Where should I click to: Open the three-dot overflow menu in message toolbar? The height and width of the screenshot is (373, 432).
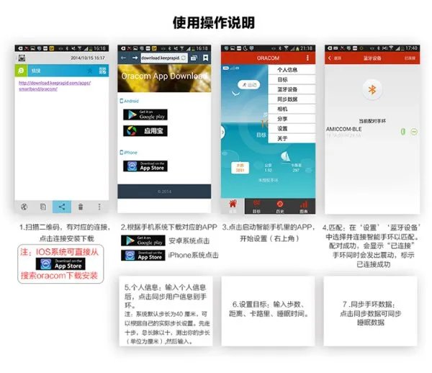[99, 207]
